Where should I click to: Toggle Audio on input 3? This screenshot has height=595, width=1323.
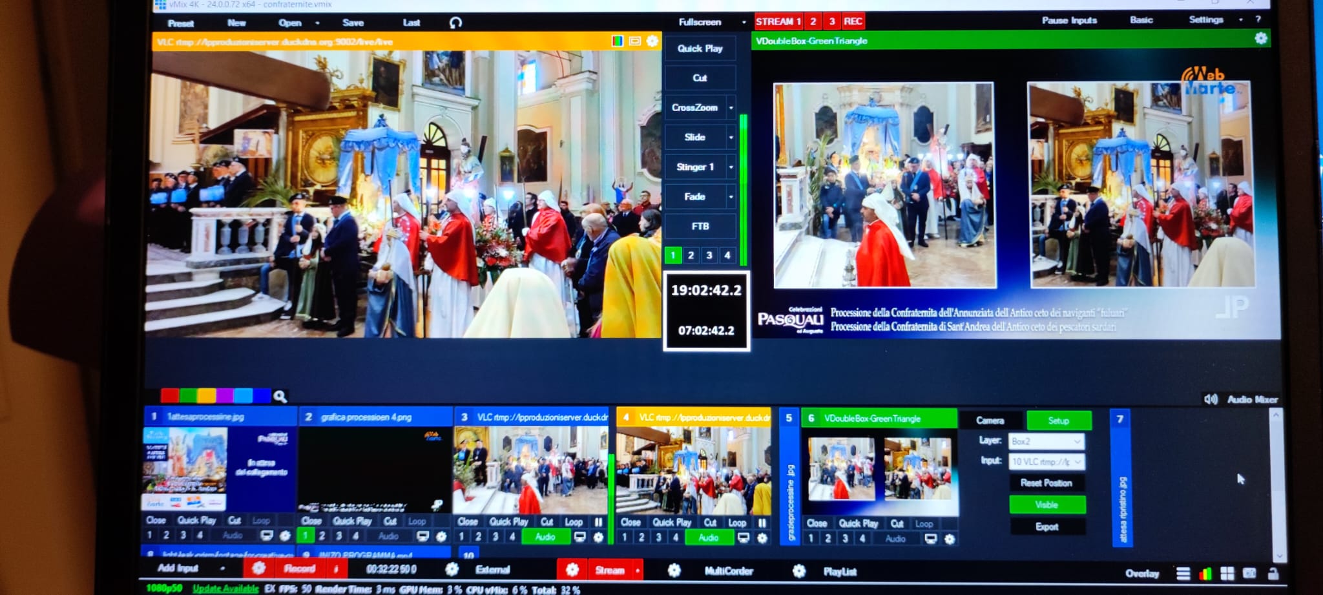click(545, 537)
